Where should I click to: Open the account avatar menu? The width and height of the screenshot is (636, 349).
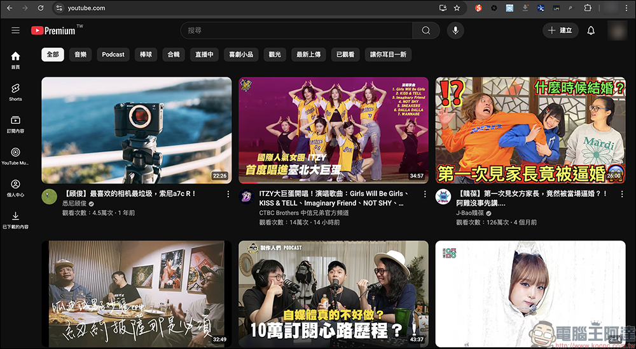618,30
